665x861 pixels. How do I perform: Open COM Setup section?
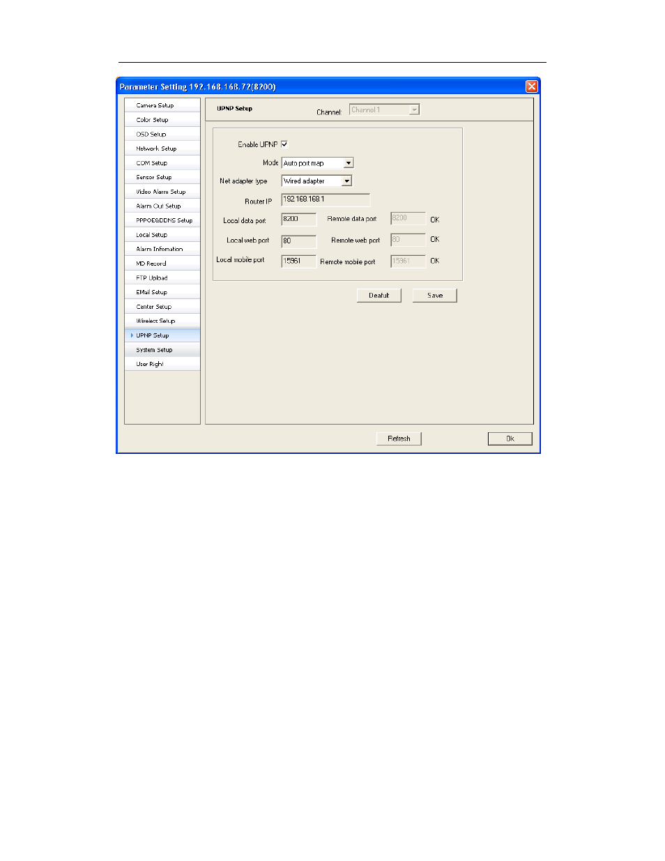(162, 163)
